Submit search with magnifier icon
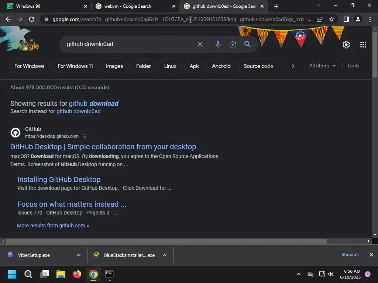Viewport: 378px width, 283px height. [x=247, y=44]
